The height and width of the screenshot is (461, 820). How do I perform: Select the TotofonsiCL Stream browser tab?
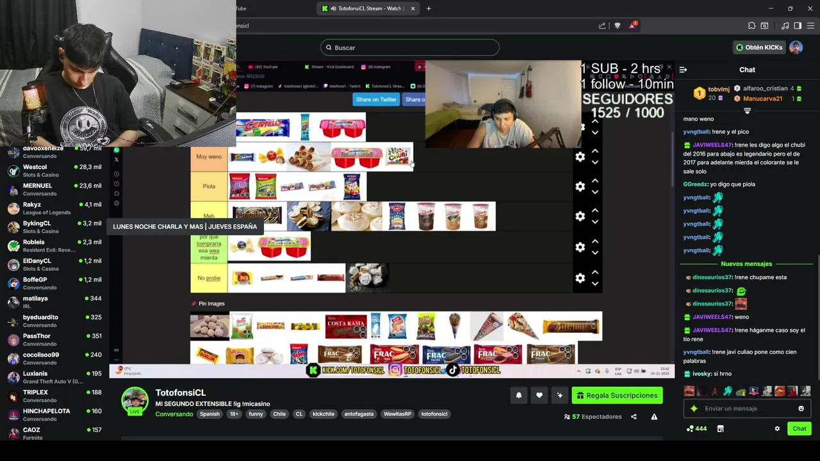pyautogui.click(x=368, y=8)
